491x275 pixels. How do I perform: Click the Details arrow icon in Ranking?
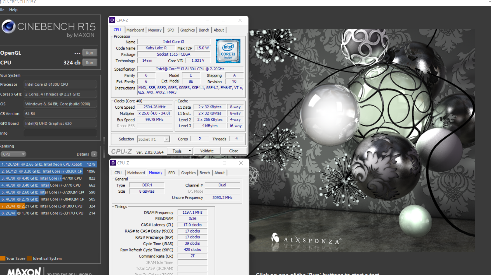point(94,154)
